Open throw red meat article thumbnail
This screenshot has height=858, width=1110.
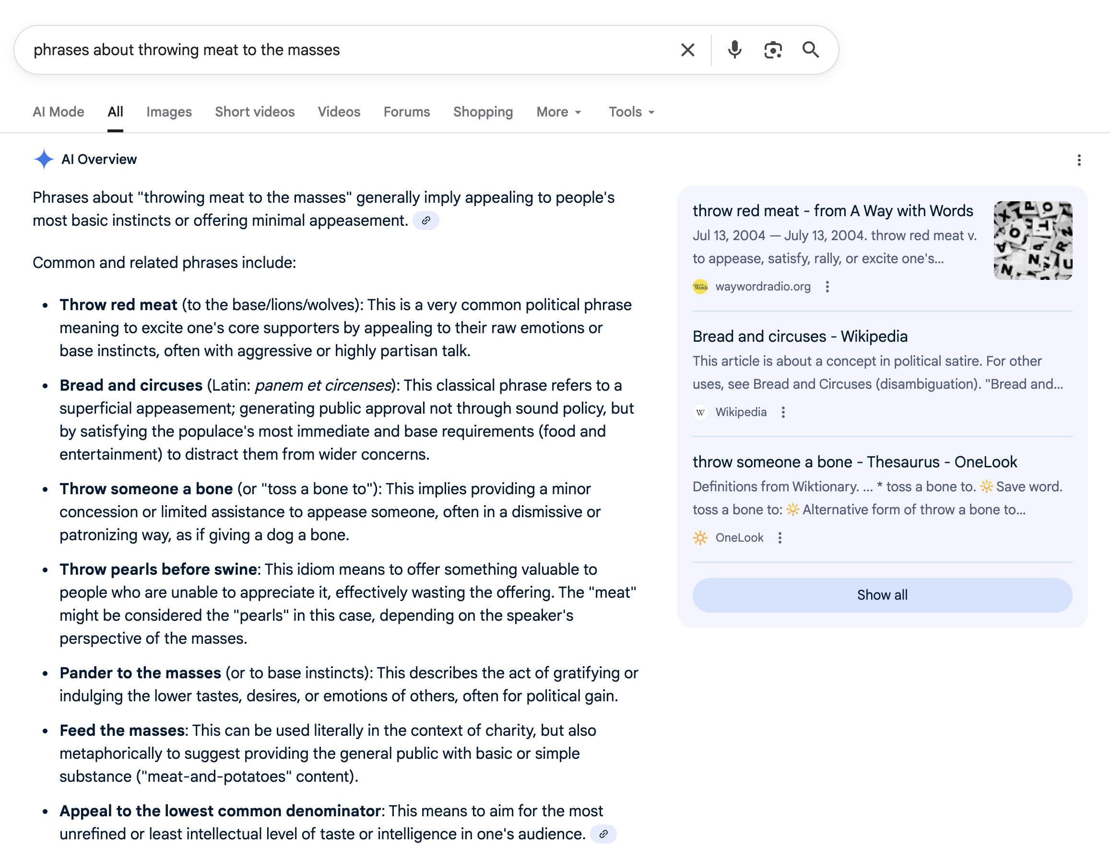(1033, 240)
